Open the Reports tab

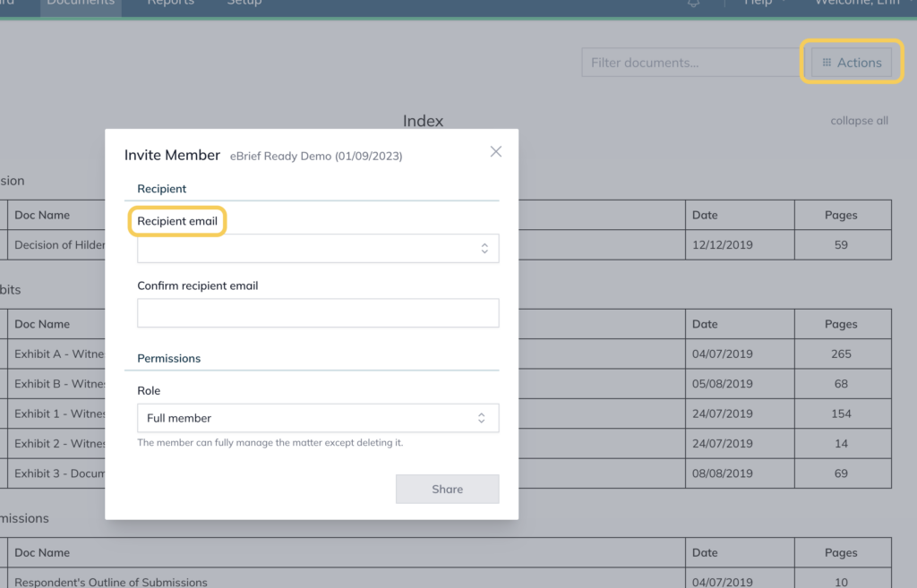171,4
